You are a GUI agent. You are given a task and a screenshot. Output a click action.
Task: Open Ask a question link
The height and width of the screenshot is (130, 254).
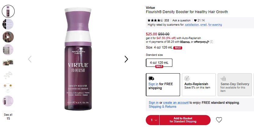(181, 20)
